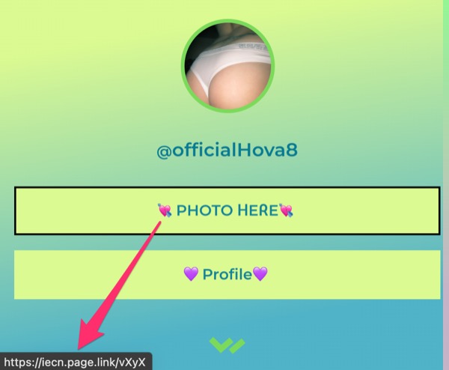Click the iecn.page.link URL status bar
The image size is (449, 370).
(76, 362)
